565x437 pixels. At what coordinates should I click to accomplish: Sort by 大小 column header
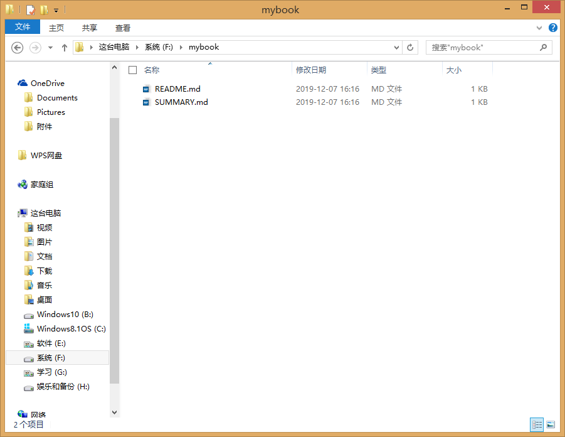pyautogui.click(x=453, y=70)
